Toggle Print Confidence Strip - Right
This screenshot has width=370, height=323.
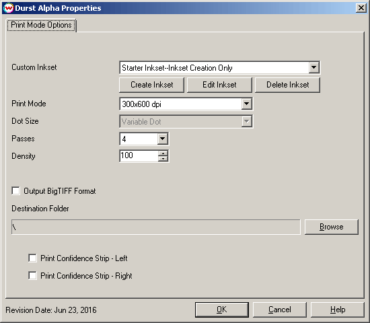pyautogui.click(x=32, y=275)
